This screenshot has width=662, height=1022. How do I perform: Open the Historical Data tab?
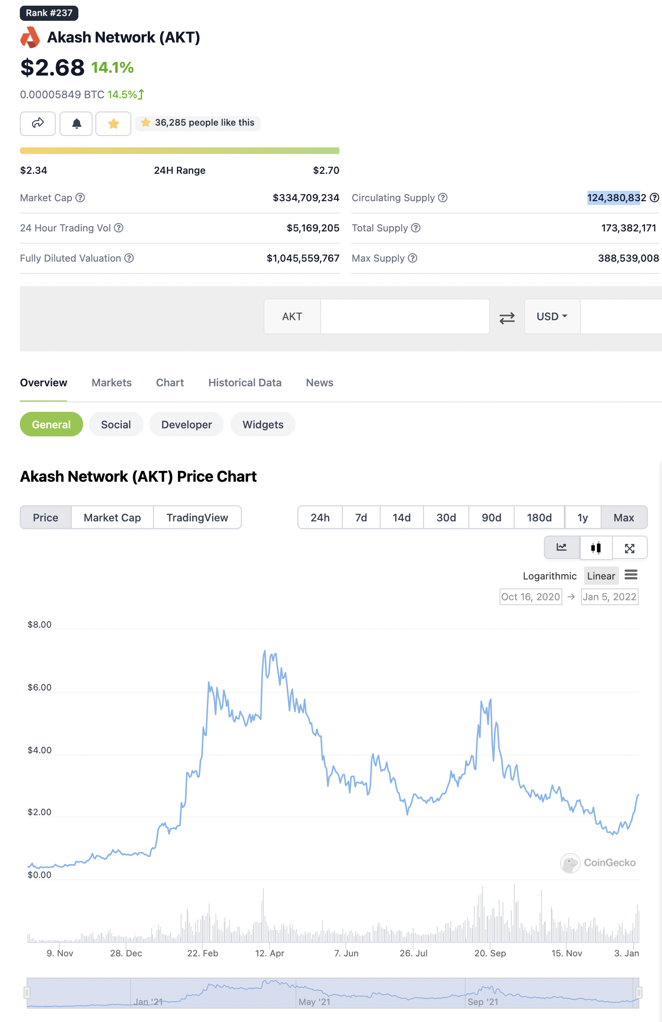point(245,383)
